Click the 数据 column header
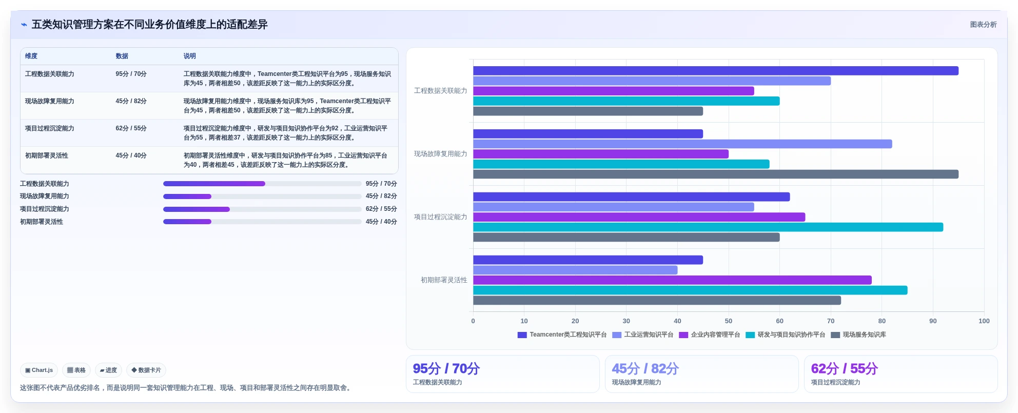Image resolution: width=1018 pixels, height=413 pixels. (122, 56)
